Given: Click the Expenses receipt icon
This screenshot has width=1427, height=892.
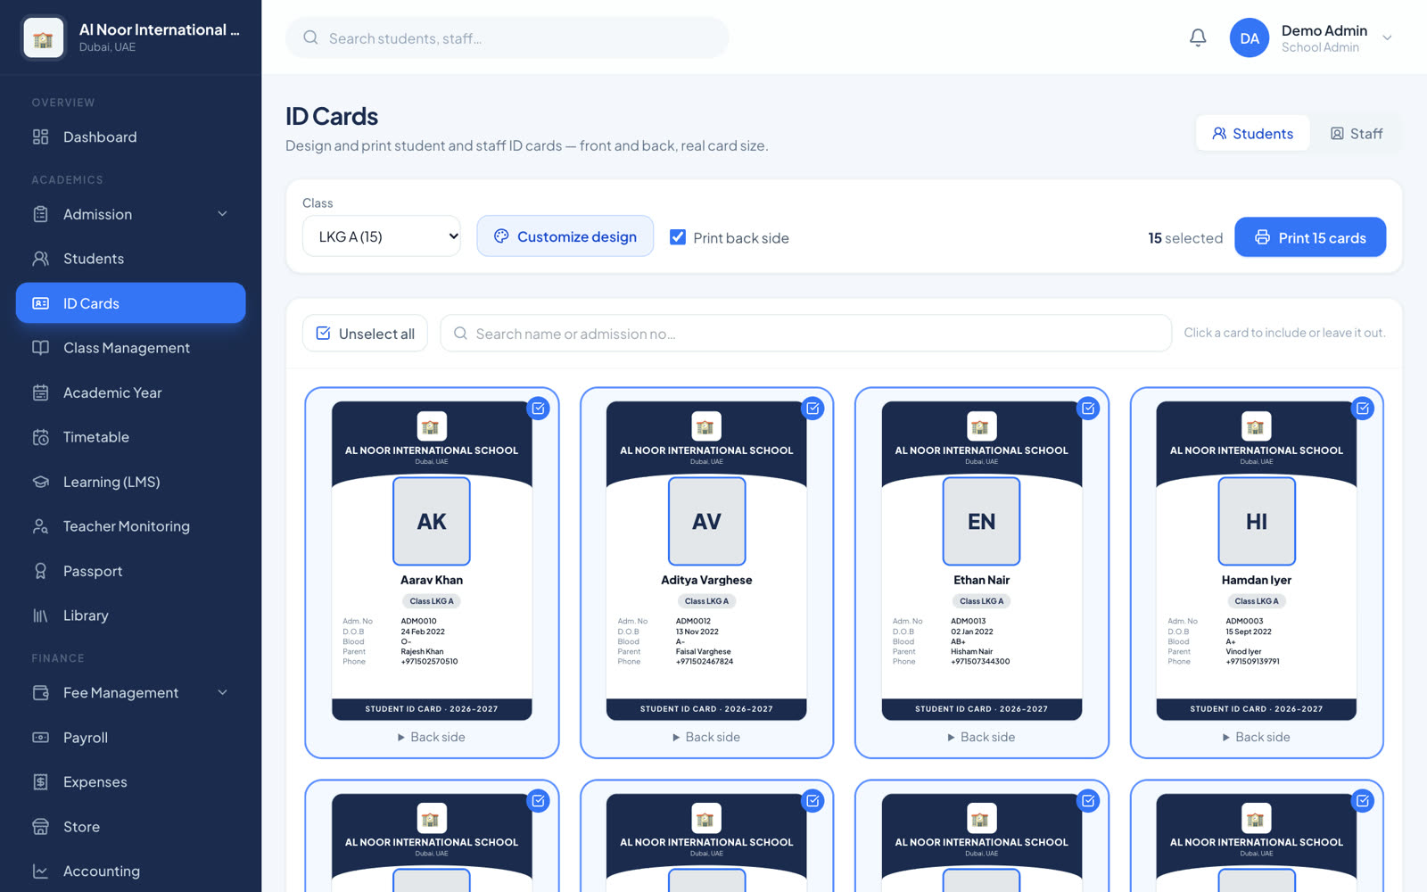Looking at the screenshot, I should (41, 782).
